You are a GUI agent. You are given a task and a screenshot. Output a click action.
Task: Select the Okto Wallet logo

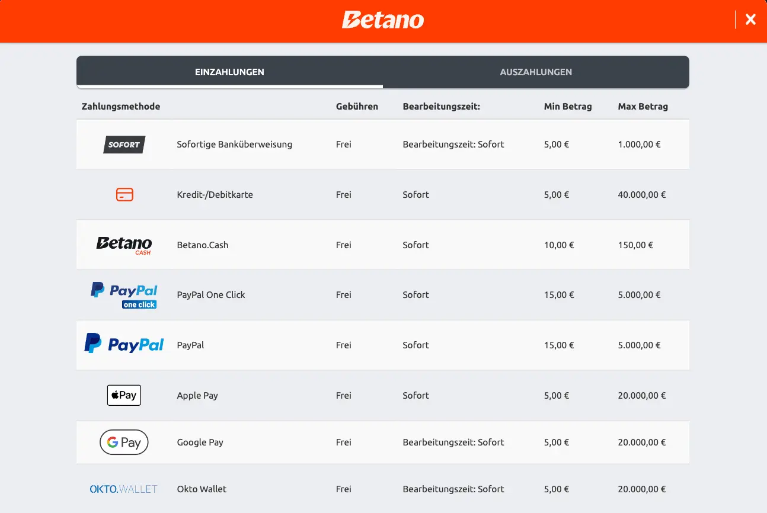(124, 489)
